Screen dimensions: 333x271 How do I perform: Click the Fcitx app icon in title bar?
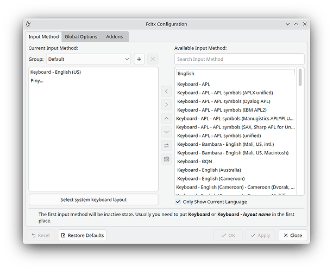tap(28, 24)
